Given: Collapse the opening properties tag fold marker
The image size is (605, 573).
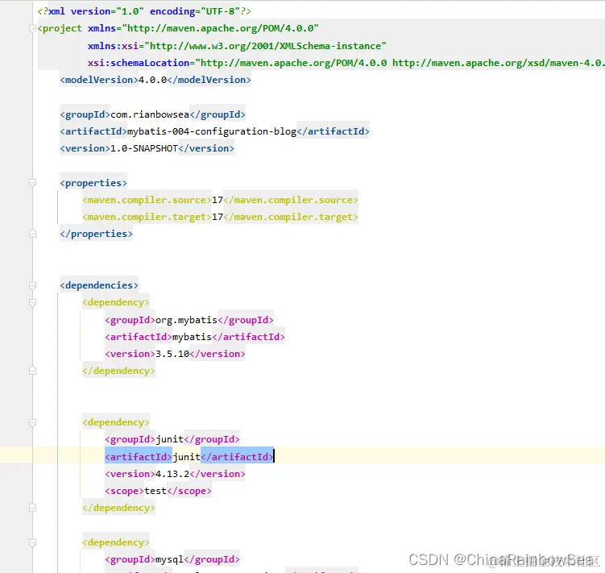Looking at the screenshot, I should (x=32, y=183).
